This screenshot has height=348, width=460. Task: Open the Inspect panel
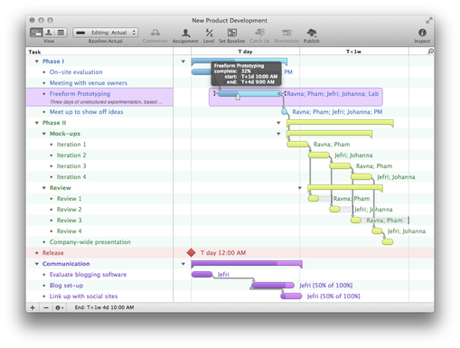[422, 33]
